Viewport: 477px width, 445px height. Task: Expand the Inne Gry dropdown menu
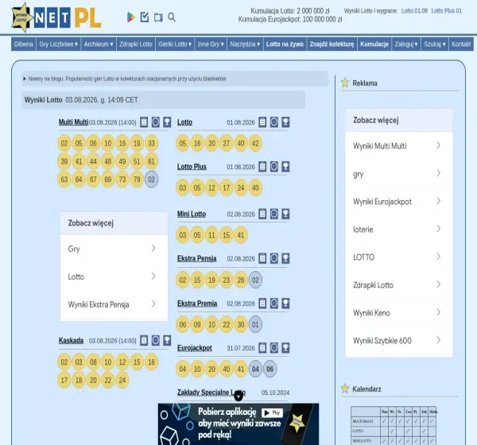click(211, 44)
